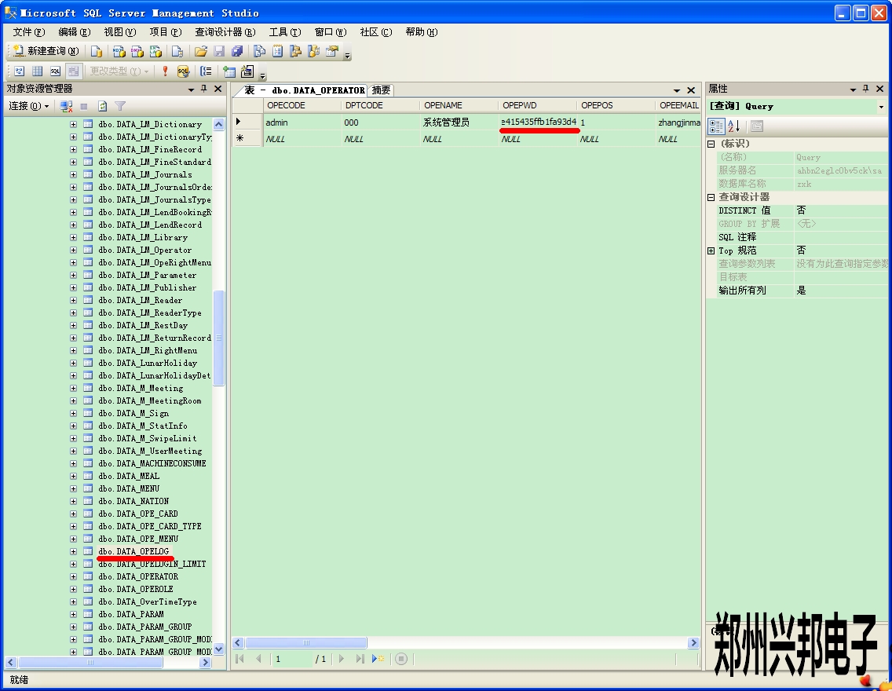Viewport: 892px width, 691px height.
Task: Click the red exclamation Execute SQL icon
Action: tap(165, 71)
